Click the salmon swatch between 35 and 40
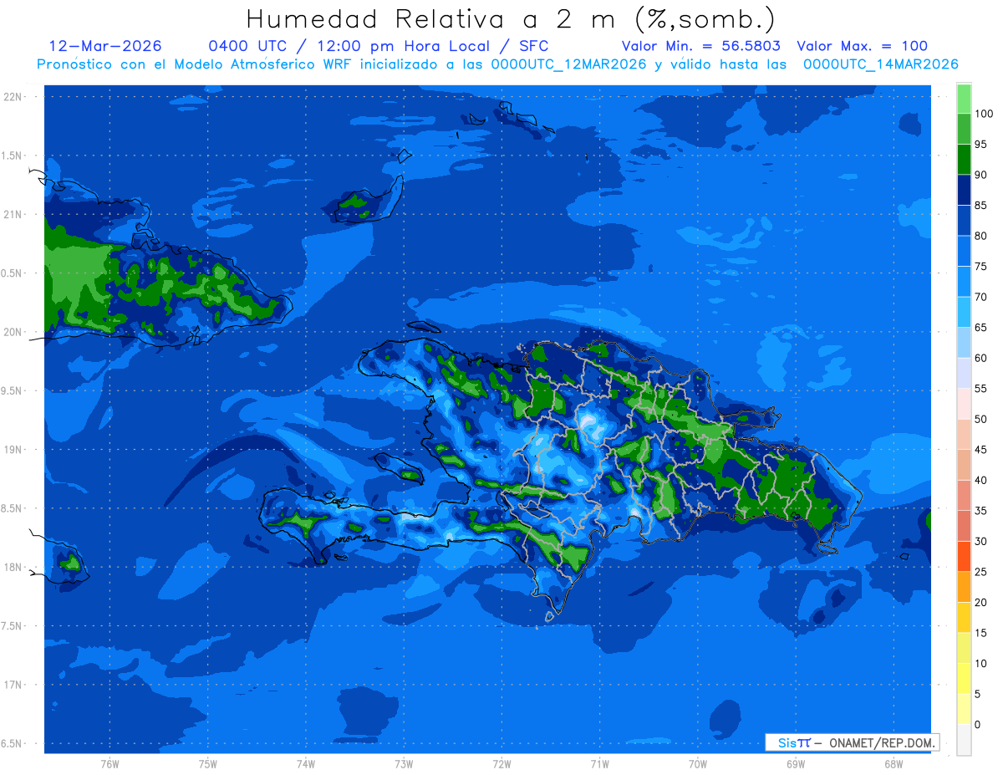1003x775 pixels. pyautogui.click(x=964, y=496)
